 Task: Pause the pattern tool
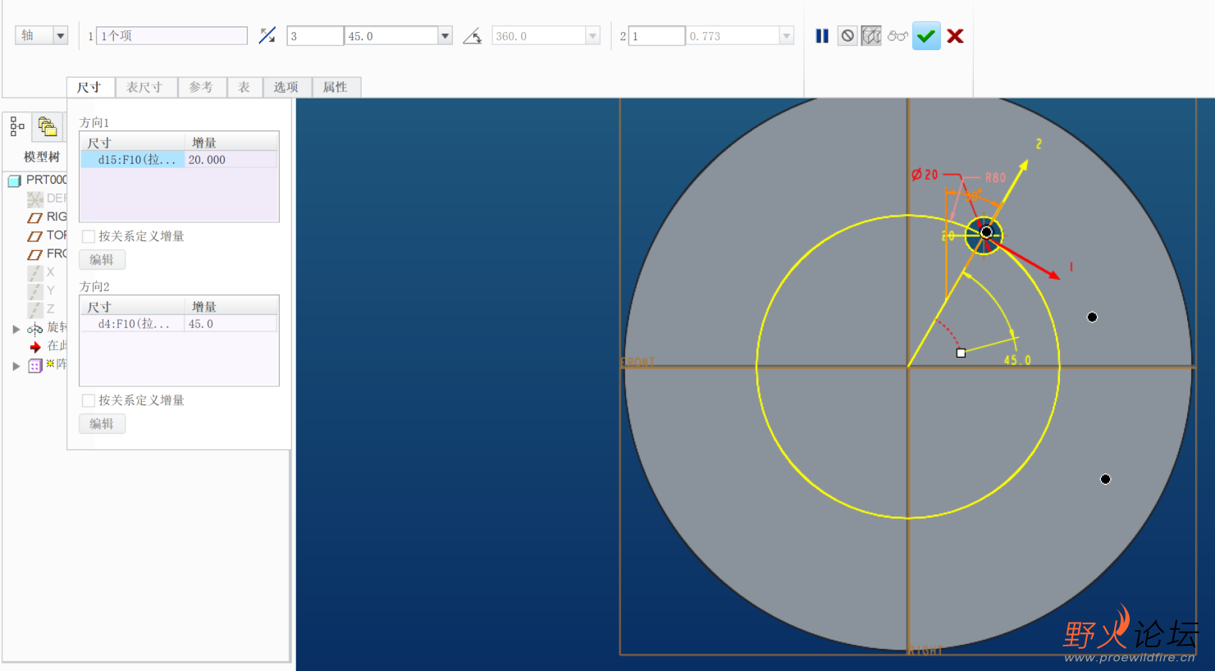coord(822,36)
